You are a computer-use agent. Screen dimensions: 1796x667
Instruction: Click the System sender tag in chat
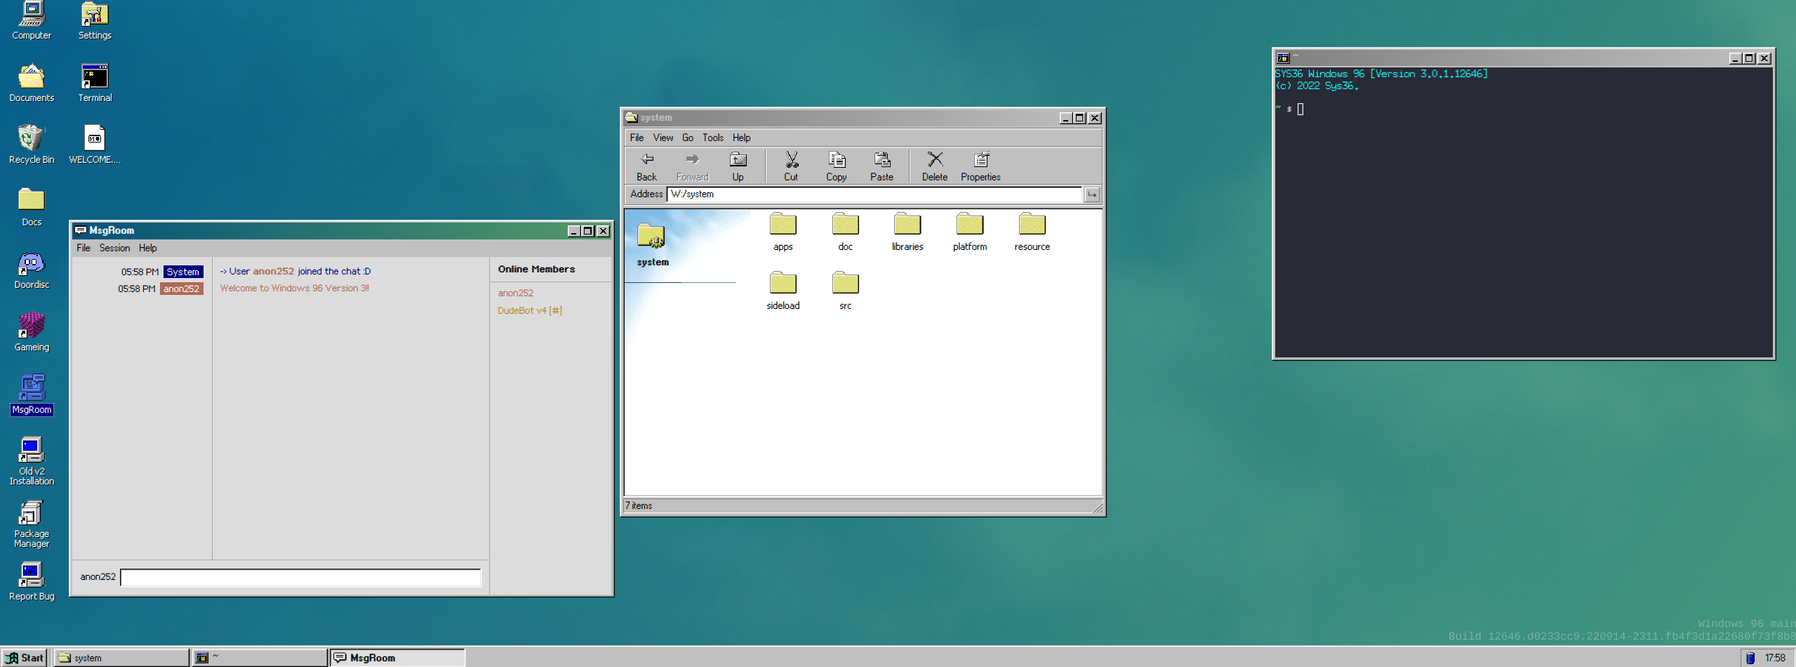pyautogui.click(x=183, y=272)
